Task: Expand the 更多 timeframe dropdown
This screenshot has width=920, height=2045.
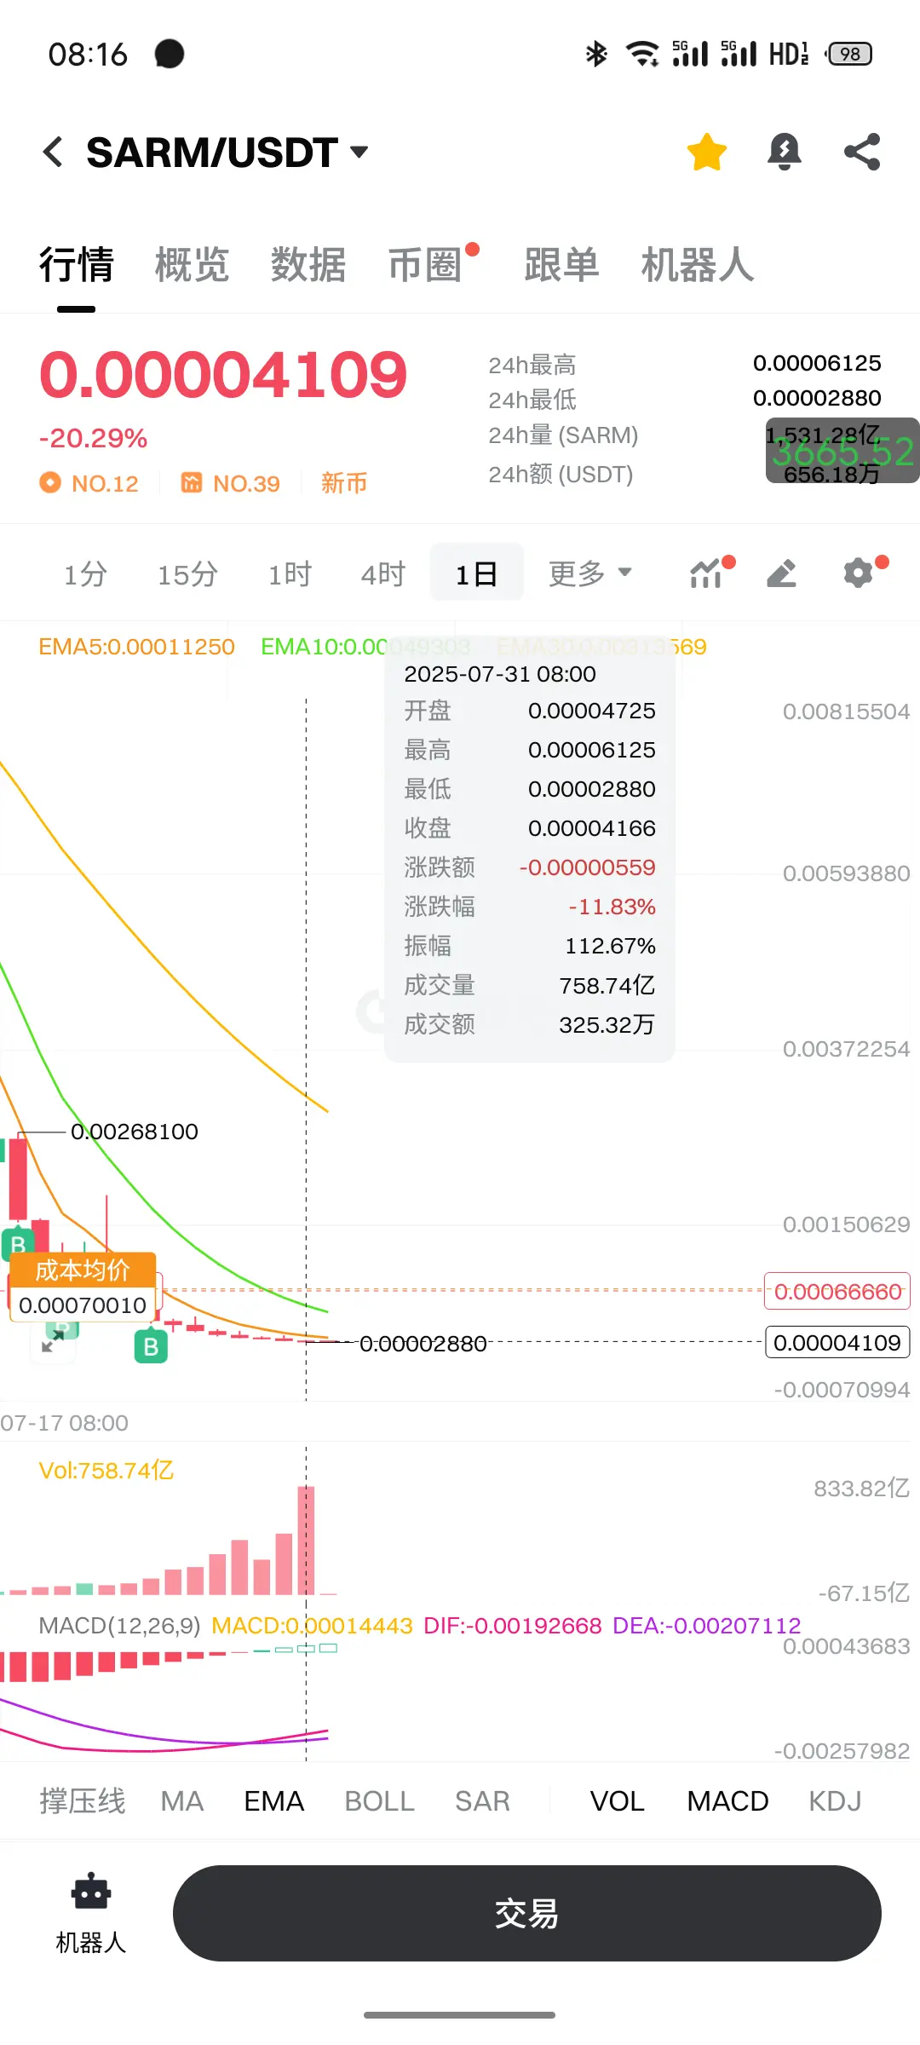Action: [590, 573]
